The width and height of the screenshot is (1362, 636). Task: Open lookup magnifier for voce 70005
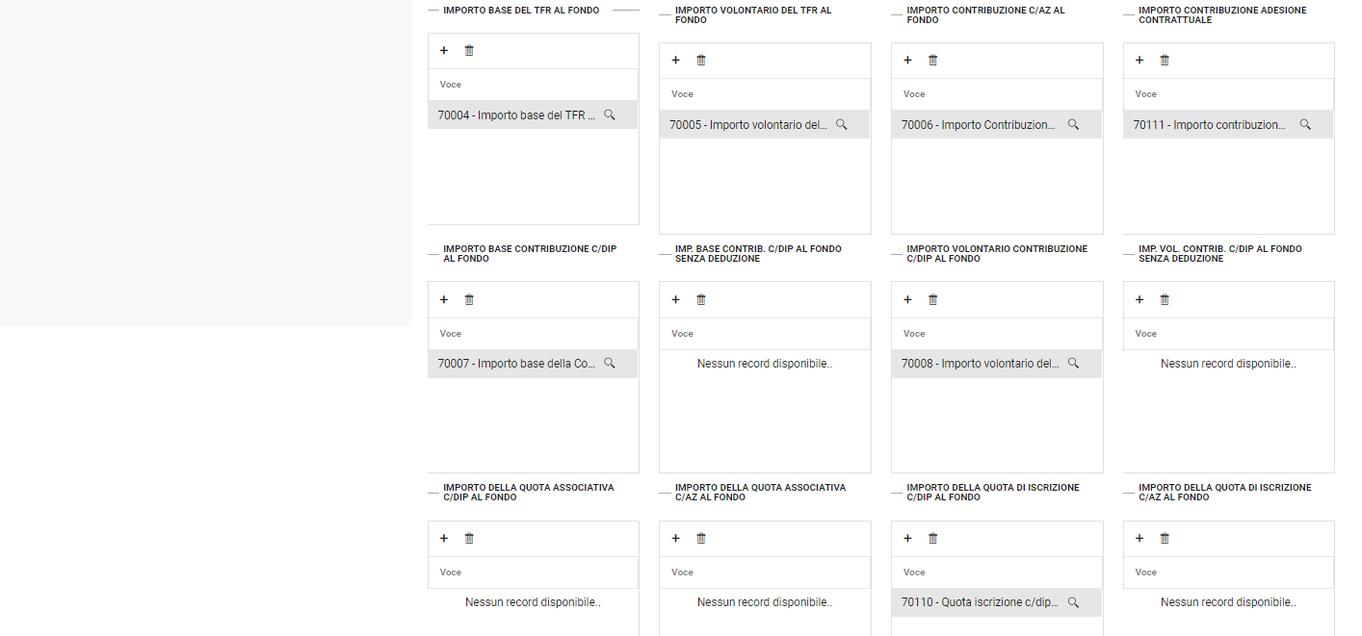click(x=842, y=124)
